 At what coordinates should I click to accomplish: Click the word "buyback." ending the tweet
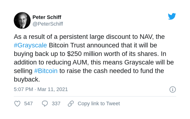pyautogui.click(x=27, y=79)
